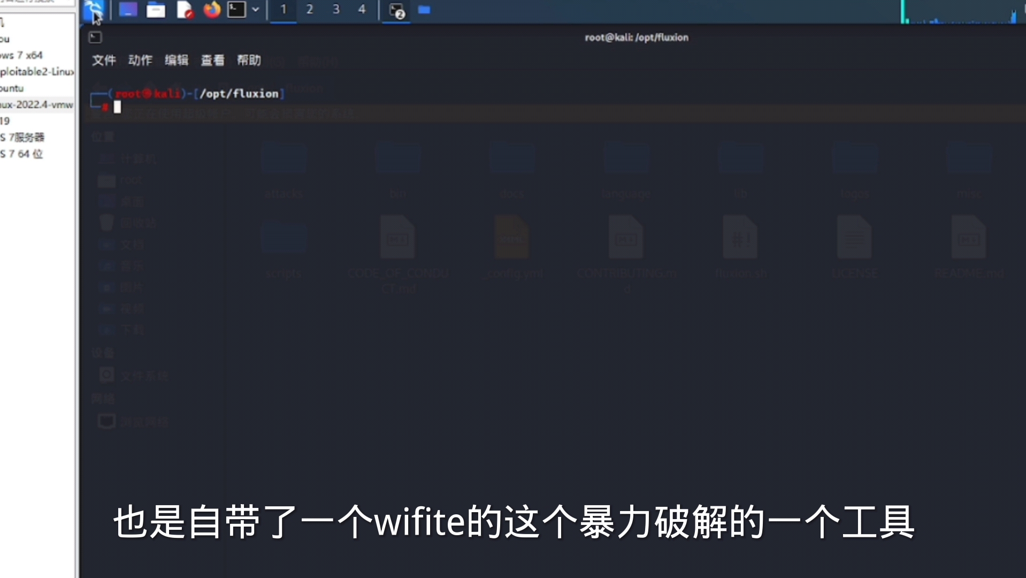Switch to workspace 4
The width and height of the screenshot is (1026, 578).
tap(362, 10)
